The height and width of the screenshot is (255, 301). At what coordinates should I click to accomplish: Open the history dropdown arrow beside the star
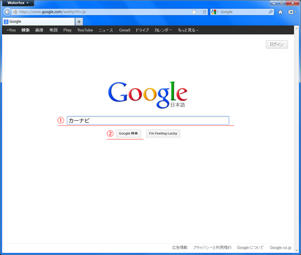(x=199, y=12)
